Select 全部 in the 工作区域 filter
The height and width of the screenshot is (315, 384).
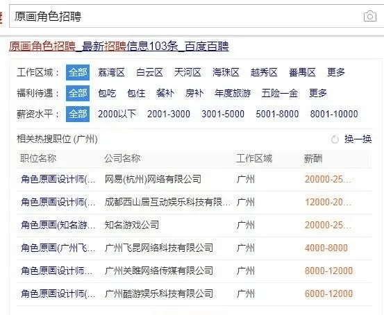[78, 72]
